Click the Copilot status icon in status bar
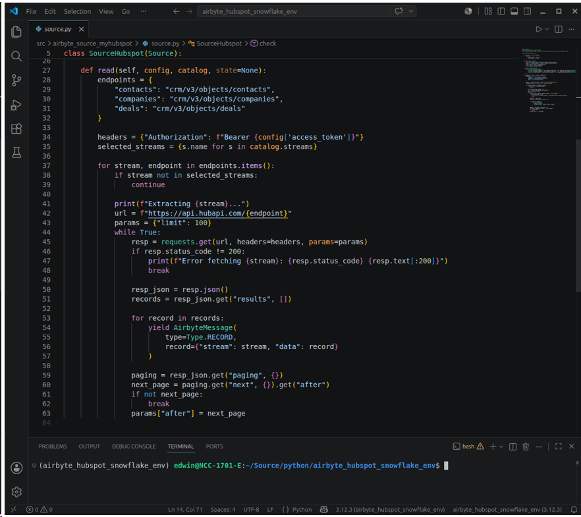581x517 pixels. (324, 510)
